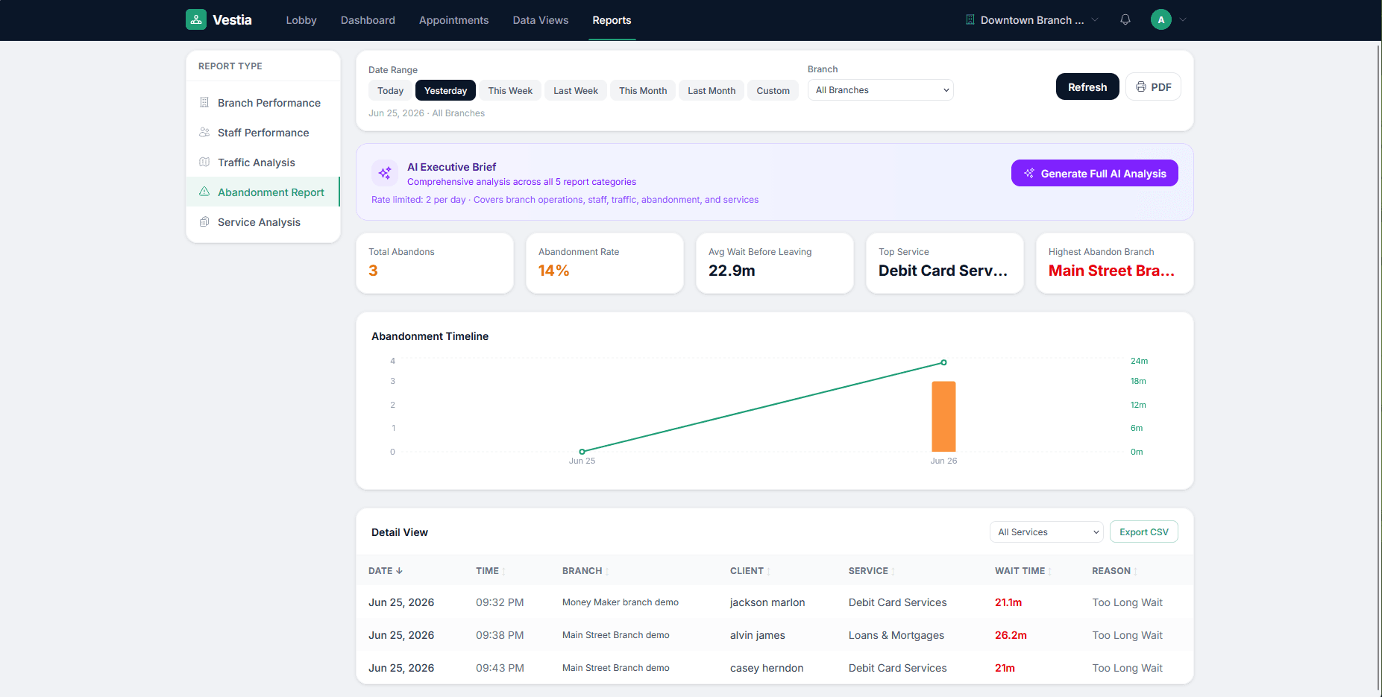
Task: Open the All Branches dropdown
Action: point(881,90)
